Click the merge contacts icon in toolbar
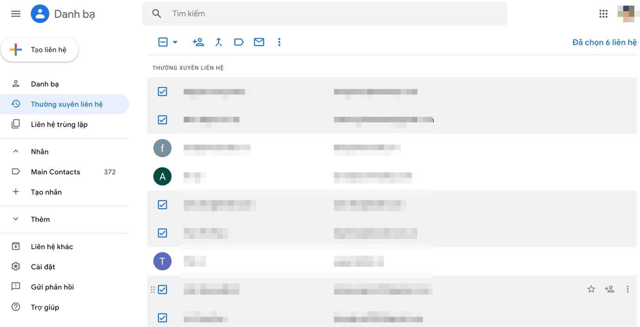The width and height of the screenshot is (640, 327). [x=219, y=42]
